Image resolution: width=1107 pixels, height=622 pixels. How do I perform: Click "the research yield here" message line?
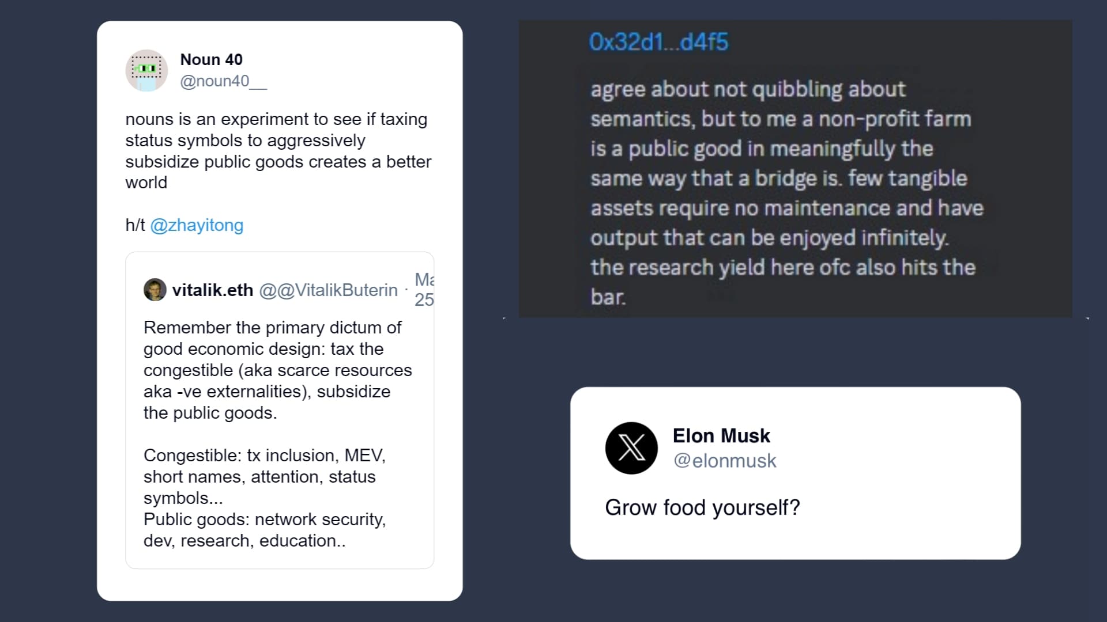[x=782, y=267]
